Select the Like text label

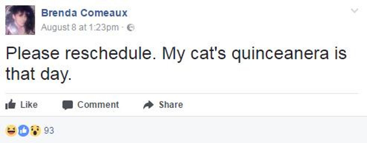click(29, 105)
